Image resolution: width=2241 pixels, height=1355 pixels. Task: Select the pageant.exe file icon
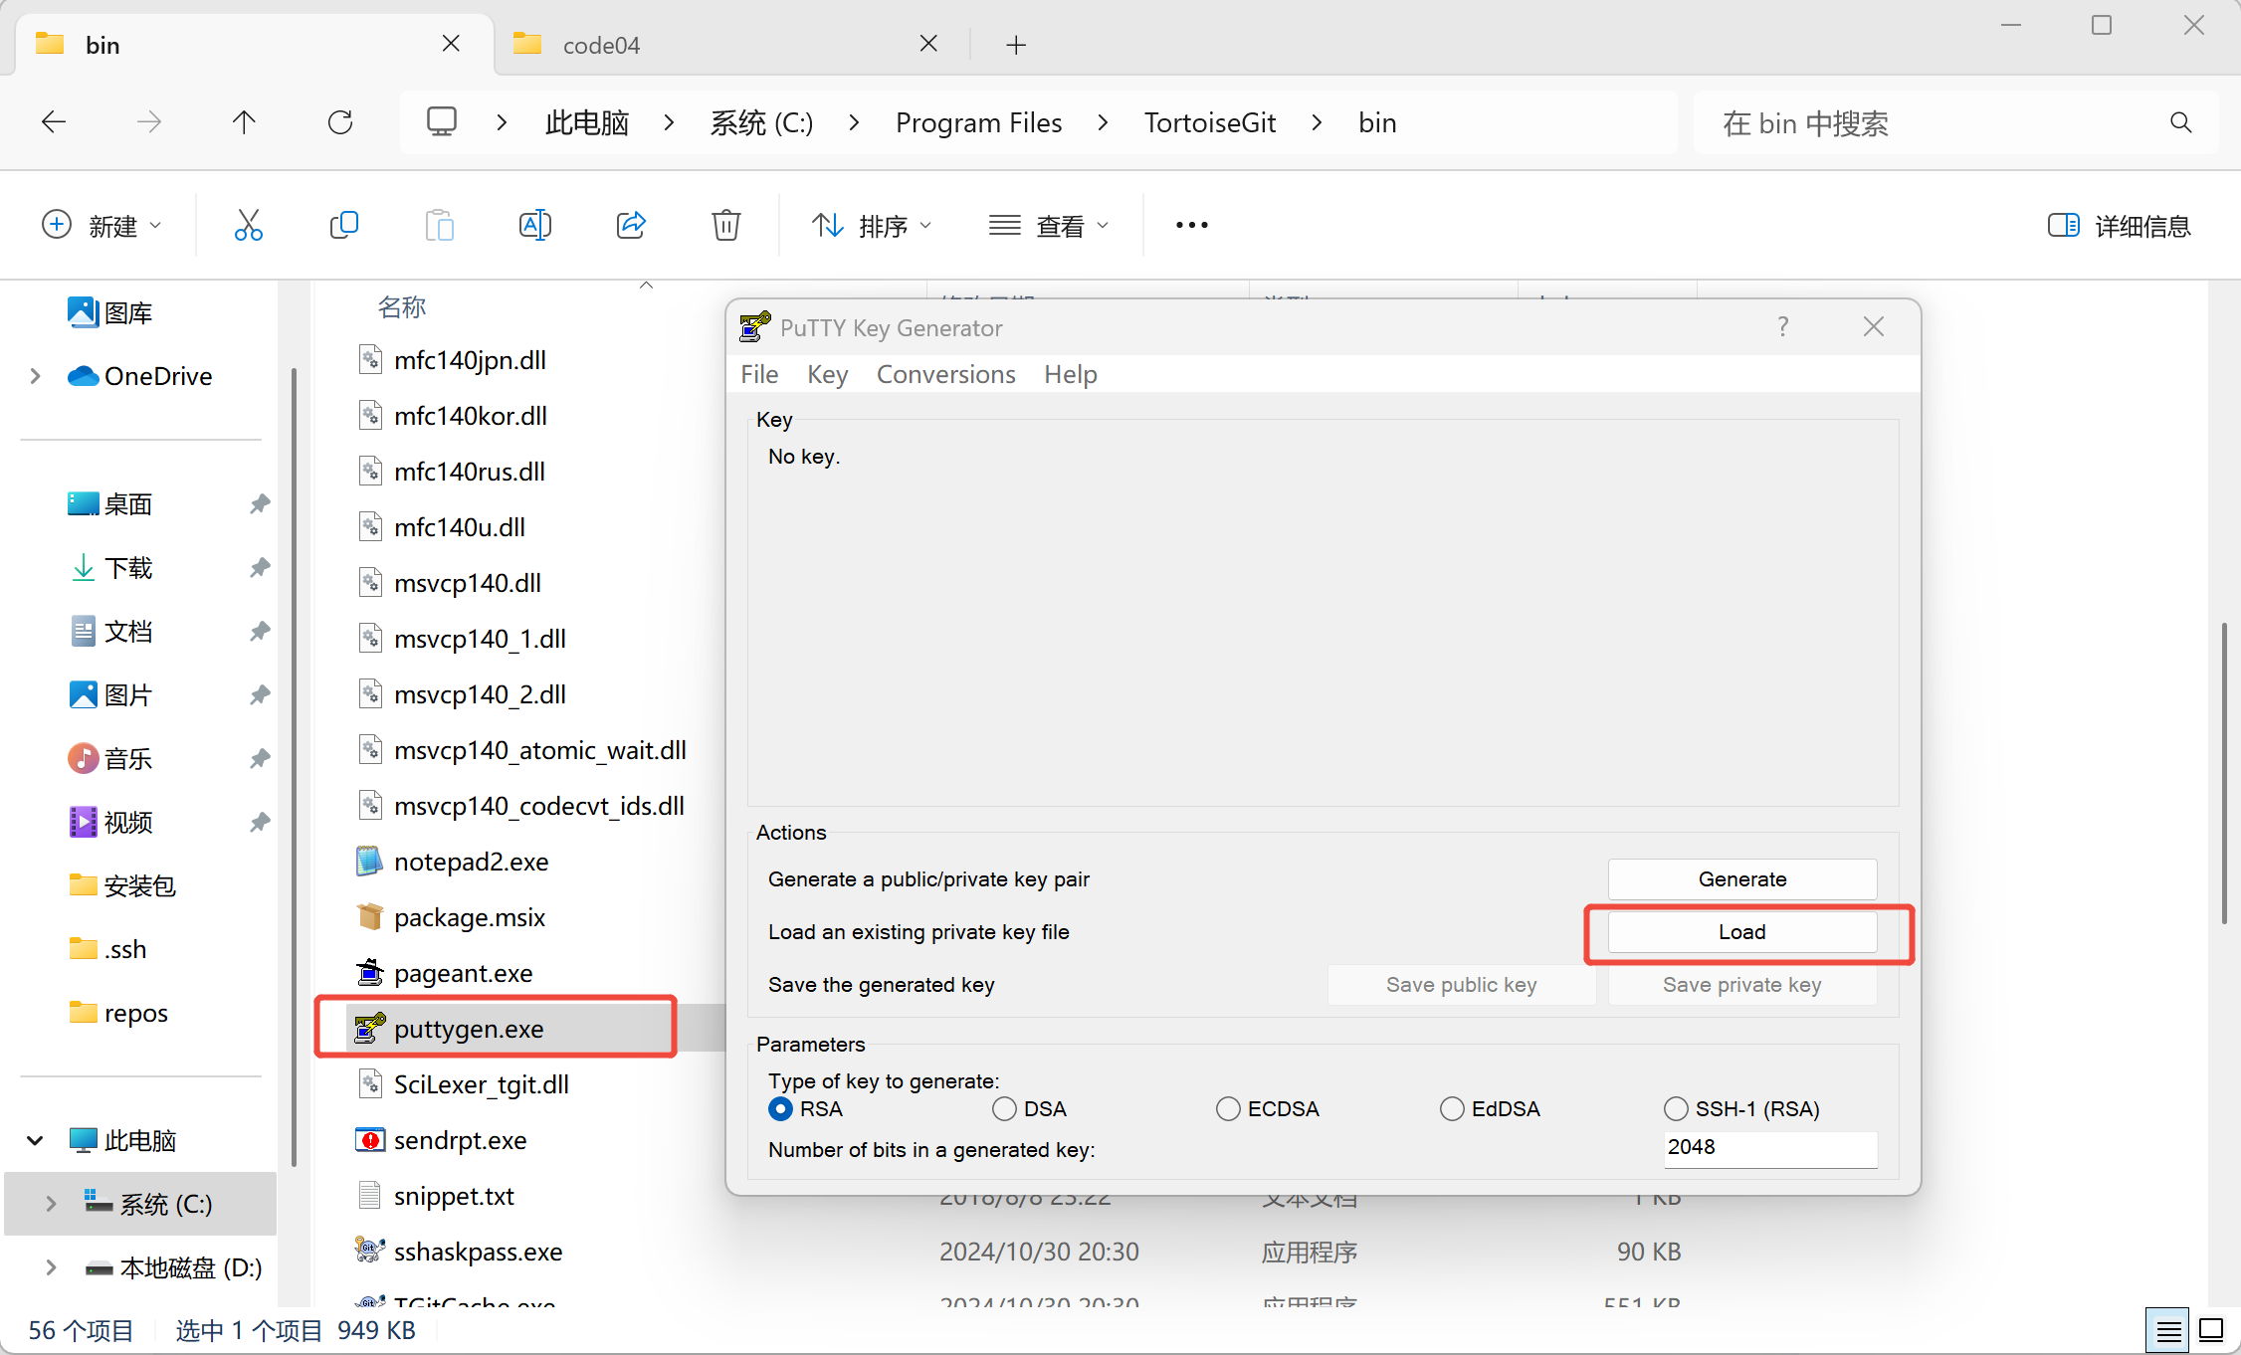[370, 972]
